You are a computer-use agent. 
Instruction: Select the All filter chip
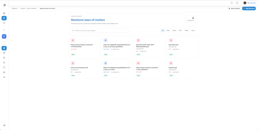pos(163,30)
